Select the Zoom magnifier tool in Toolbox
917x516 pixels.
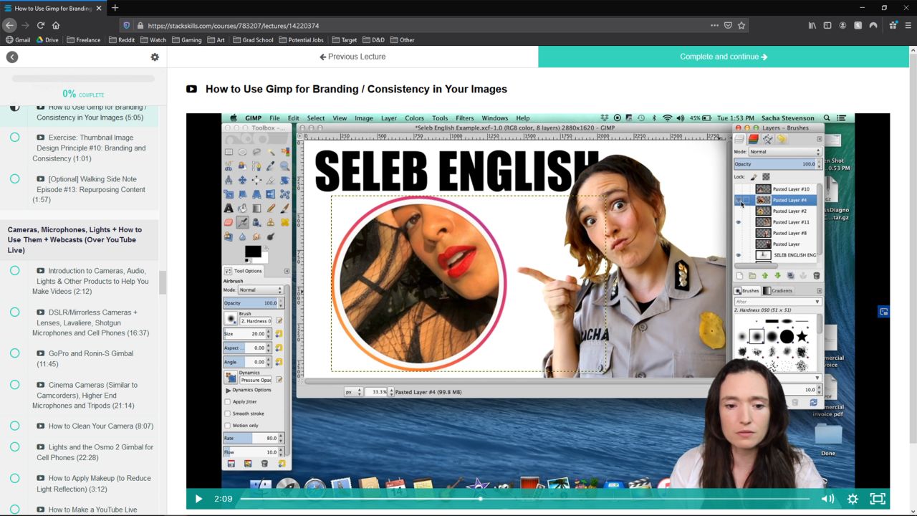click(x=284, y=166)
